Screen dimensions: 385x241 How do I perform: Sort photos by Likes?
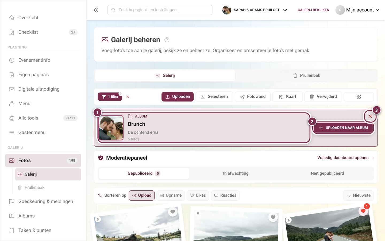[x=198, y=195]
